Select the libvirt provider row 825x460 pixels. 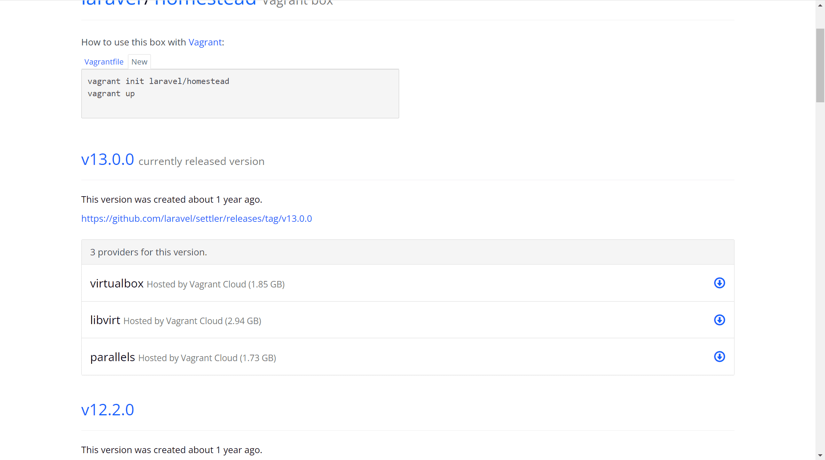coord(408,320)
